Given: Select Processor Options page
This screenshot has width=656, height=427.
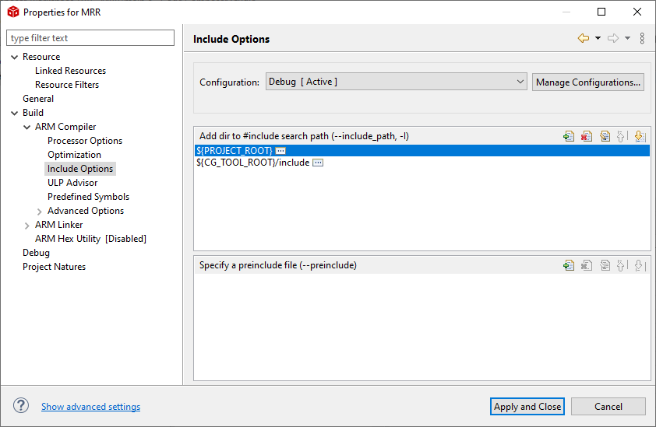Looking at the screenshot, I should click(85, 141).
